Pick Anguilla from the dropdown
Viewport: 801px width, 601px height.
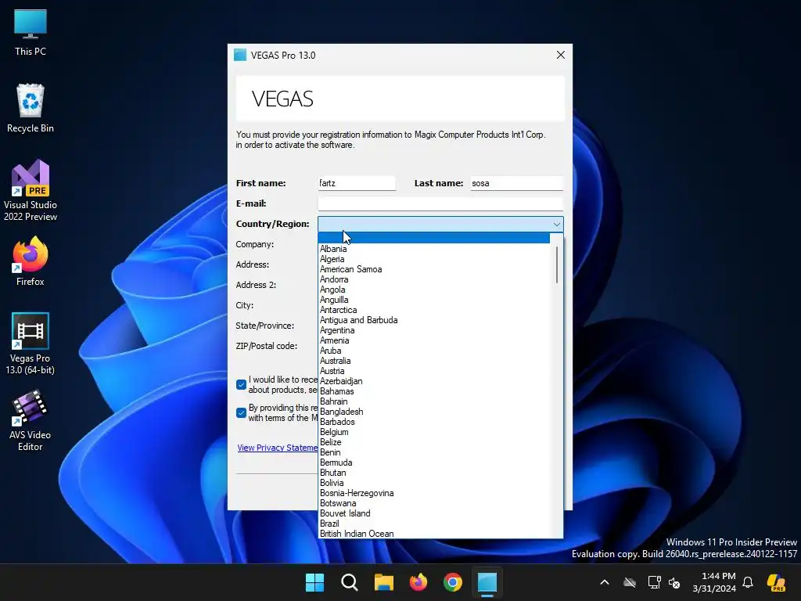tap(433, 300)
